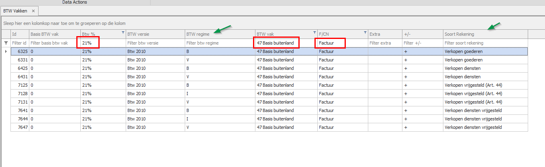545x167 pixels.
Task: Click the Filter soort rekening field
Action: coord(485,43)
